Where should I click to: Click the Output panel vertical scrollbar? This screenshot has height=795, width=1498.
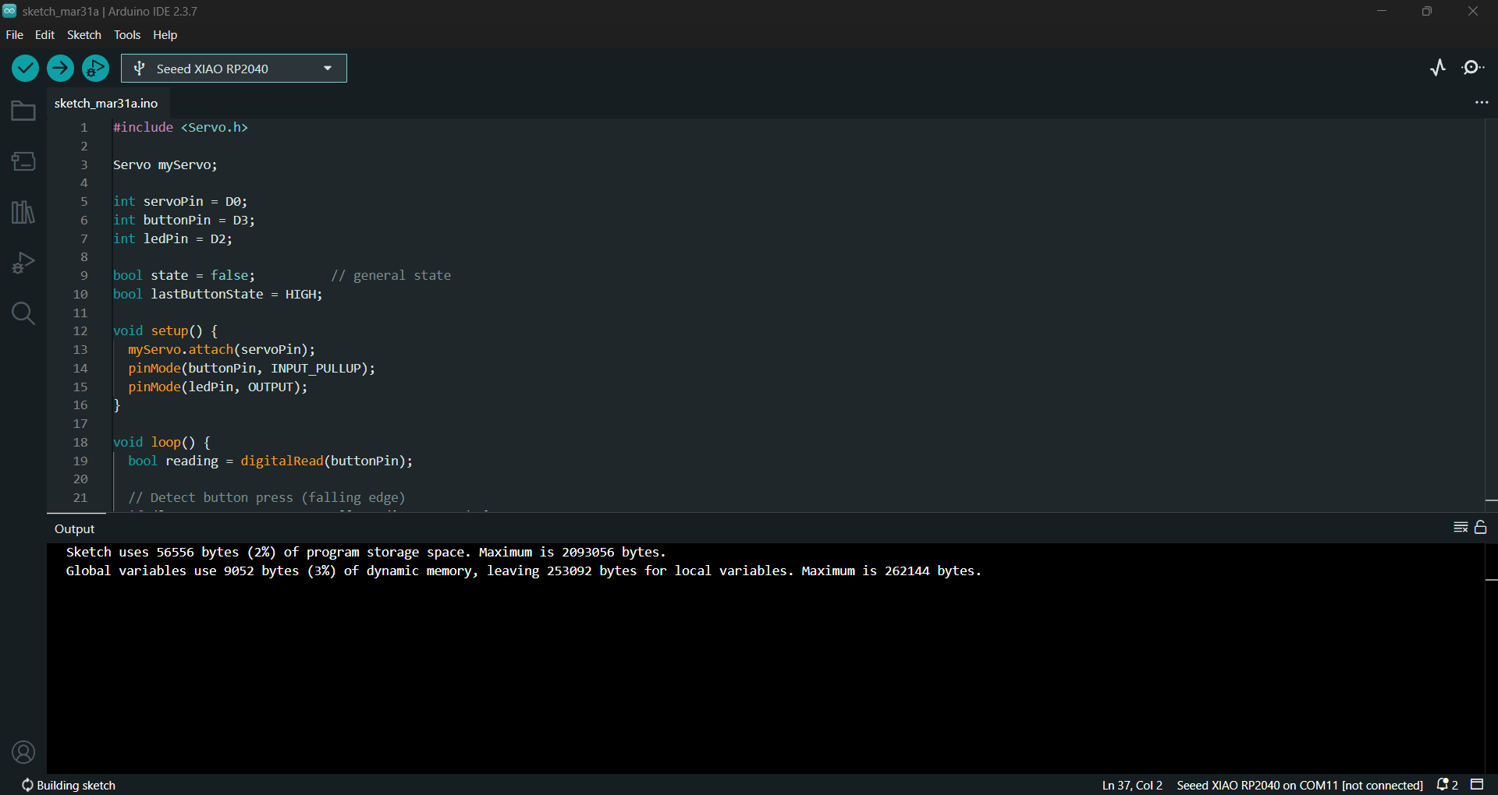(x=1491, y=658)
